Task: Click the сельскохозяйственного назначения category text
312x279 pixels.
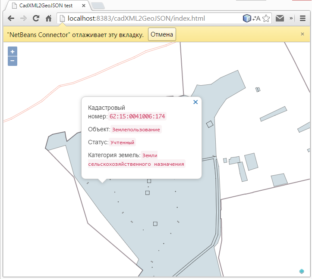Action: [136, 164]
